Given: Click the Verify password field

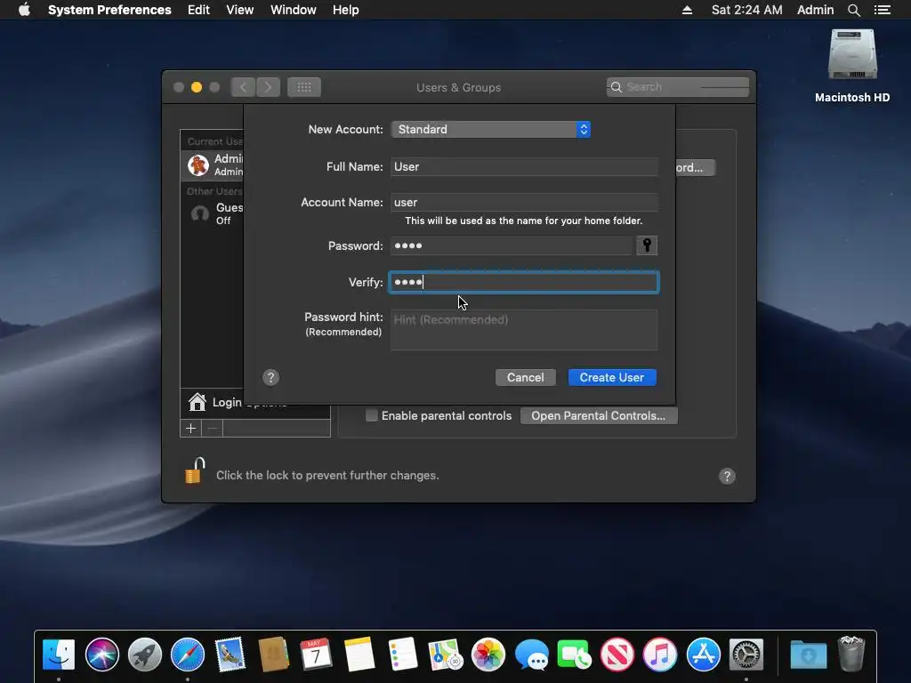Looking at the screenshot, I should pos(524,282).
